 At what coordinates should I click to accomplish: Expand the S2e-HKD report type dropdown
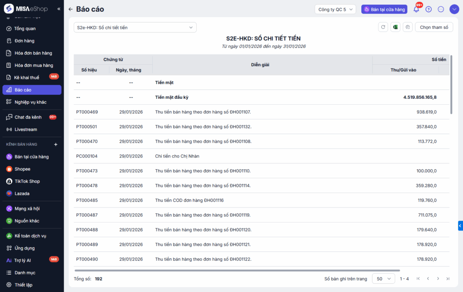point(135,28)
